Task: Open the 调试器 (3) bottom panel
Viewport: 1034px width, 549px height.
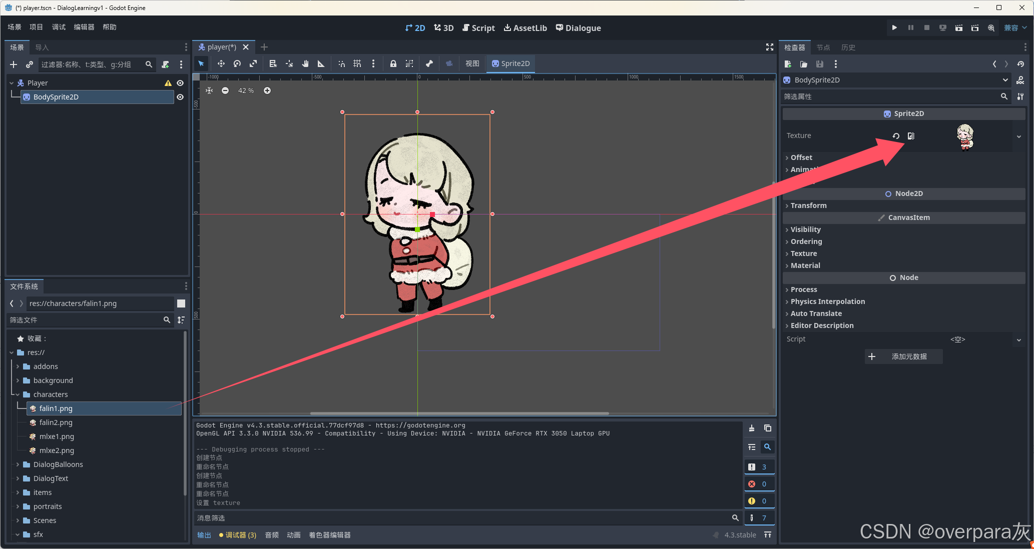Action: (x=238, y=535)
